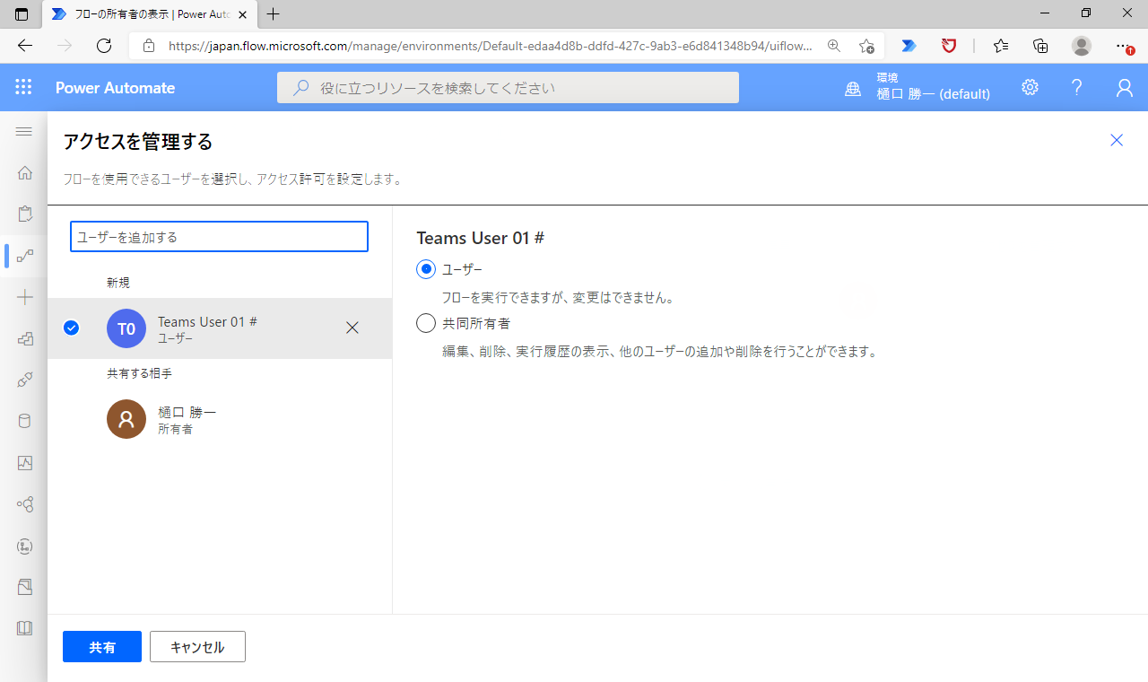Click the T0 avatar circle
The height and width of the screenshot is (682, 1148).
tap(126, 328)
